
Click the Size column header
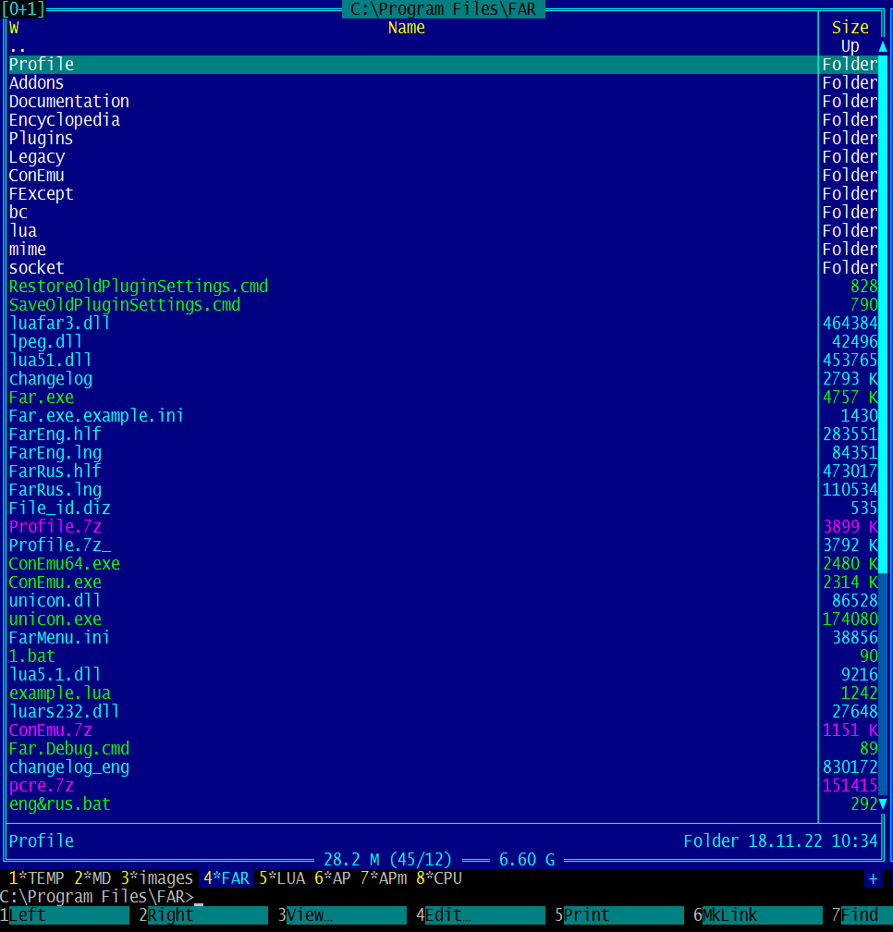click(850, 28)
